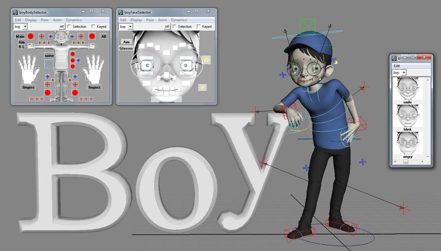Tick the Selection checkbox in boyFaceSelector
This screenshot has height=251, width=441.
(174, 27)
